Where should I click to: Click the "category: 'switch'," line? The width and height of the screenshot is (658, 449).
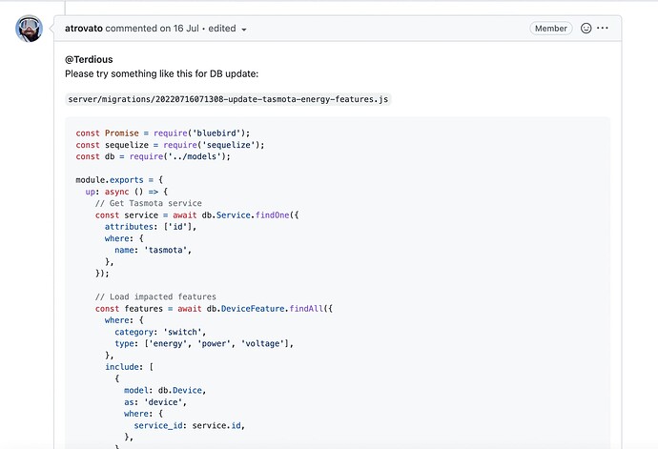[x=160, y=332]
